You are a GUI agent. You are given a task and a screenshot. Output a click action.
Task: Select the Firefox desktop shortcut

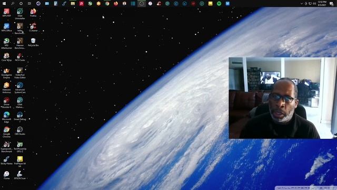pos(33,13)
